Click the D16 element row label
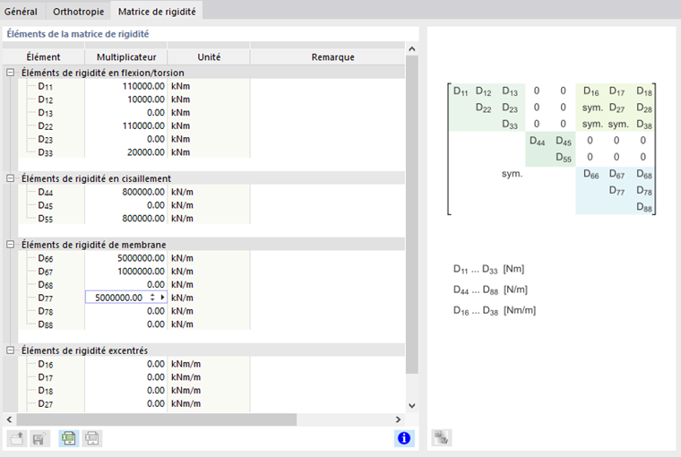The width and height of the screenshot is (681, 458). pos(46,364)
